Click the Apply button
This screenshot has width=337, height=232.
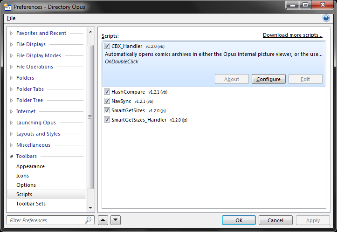(313, 220)
